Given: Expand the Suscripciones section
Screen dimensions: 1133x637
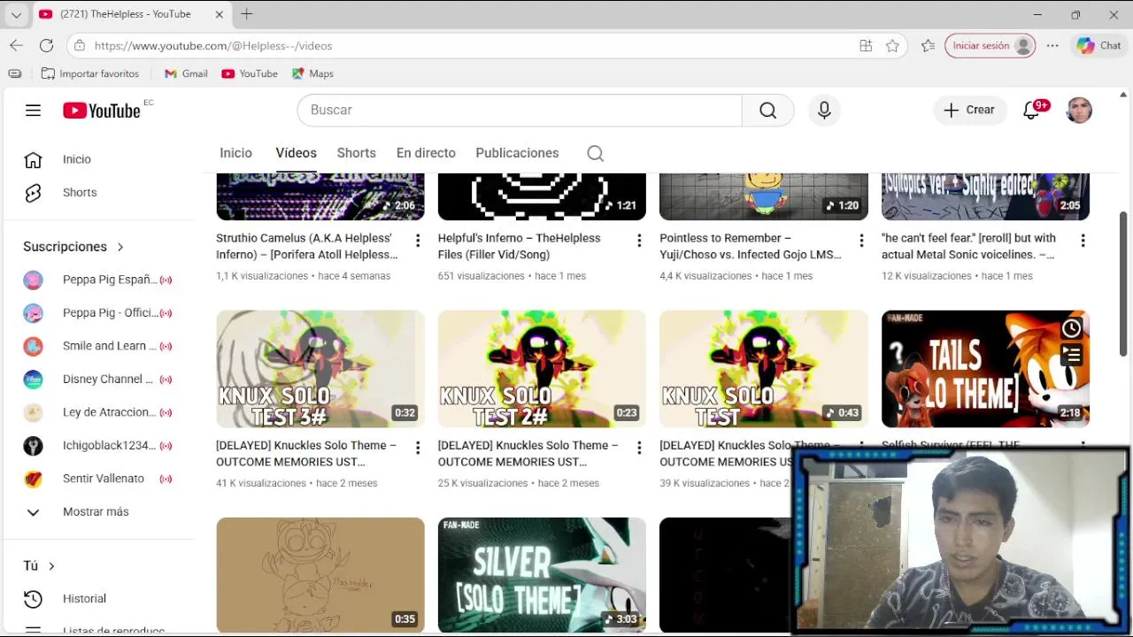Looking at the screenshot, I should tap(73, 247).
